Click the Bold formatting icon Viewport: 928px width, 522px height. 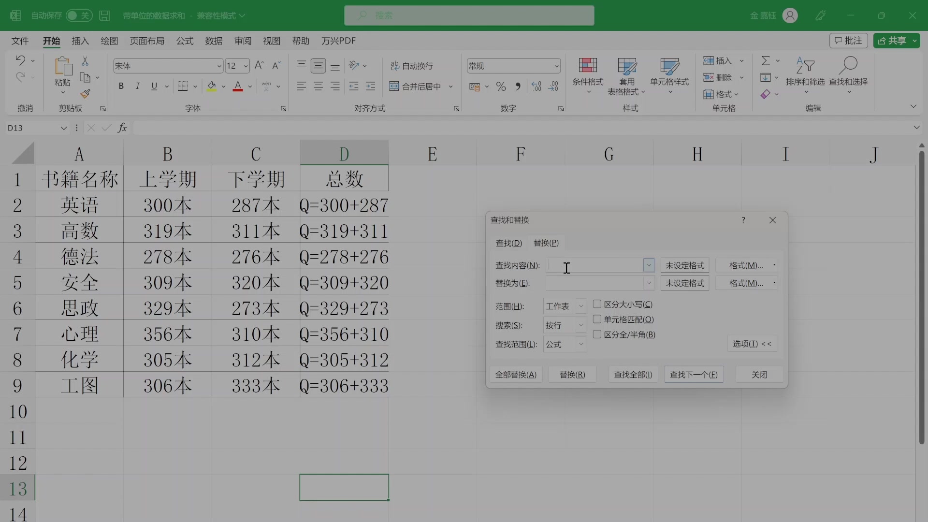pyautogui.click(x=121, y=87)
